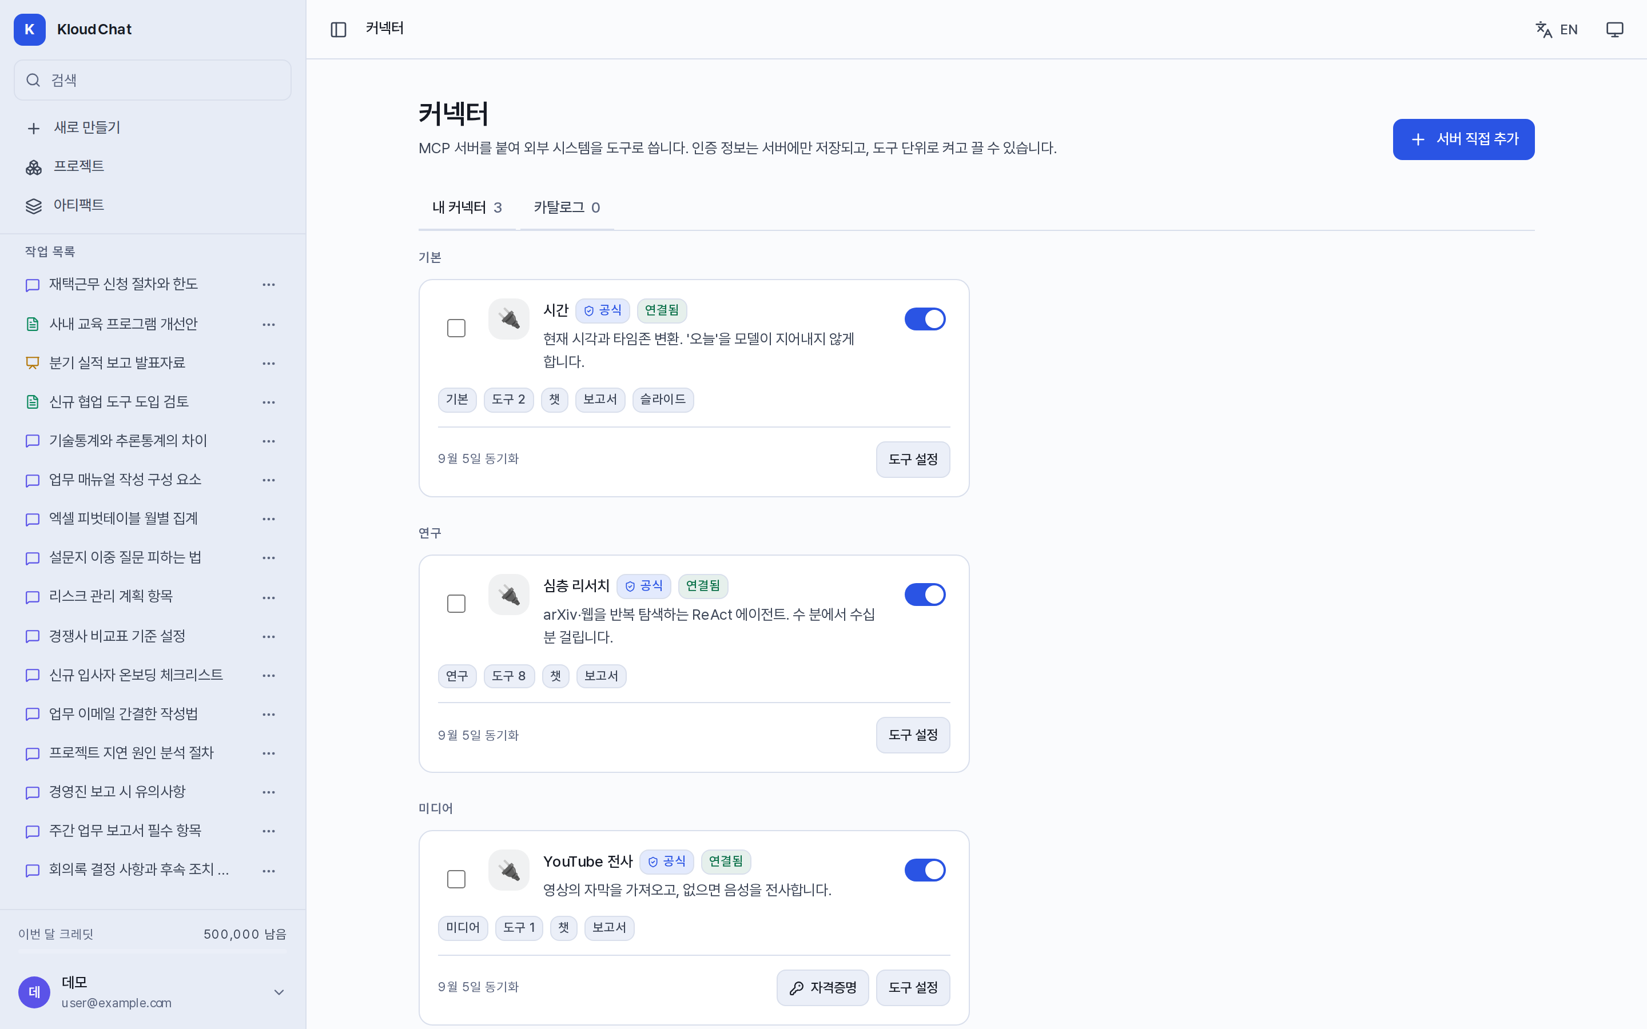Click the 시간 connector plug icon
This screenshot has width=1647, height=1029.
click(508, 318)
